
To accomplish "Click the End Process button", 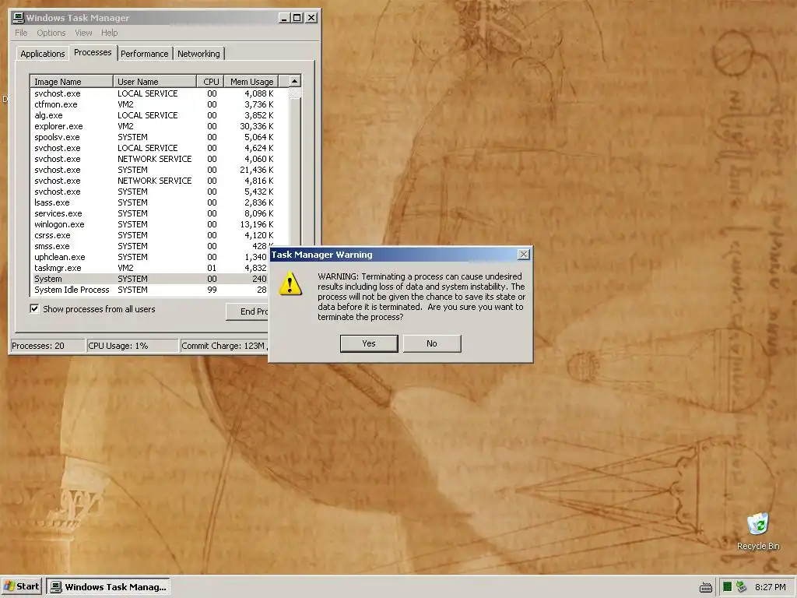I will [248, 311].
